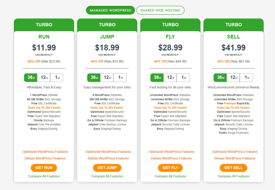Switch to the Shared Web Hosting tab
This screenshot has height=190, width=275.
(160, 10)
